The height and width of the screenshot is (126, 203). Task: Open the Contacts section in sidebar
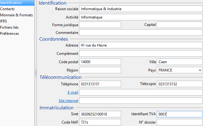point(7,9)
